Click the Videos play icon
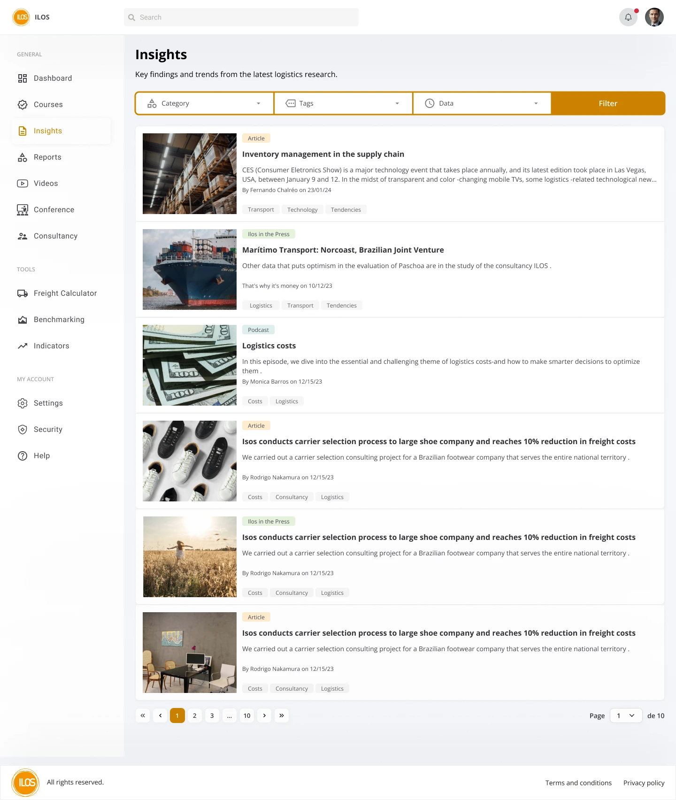The width and height of the screenshot is (676, 800). click(x=23, y=184)
